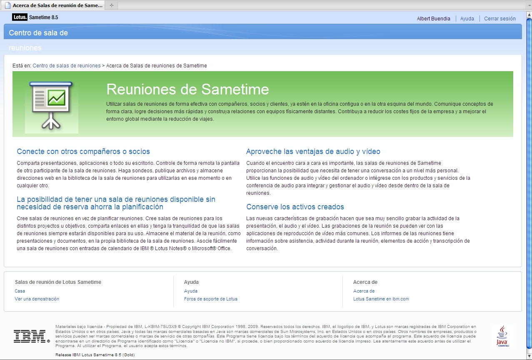Viewport: 532px width, 360px height.
Task: Select the heading Aproveche las ventajas de audio y vídeo
Action: pos(313,151)
